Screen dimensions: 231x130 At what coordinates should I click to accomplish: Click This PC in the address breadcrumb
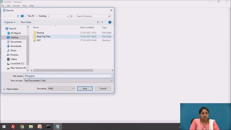(x=31, y=16)
